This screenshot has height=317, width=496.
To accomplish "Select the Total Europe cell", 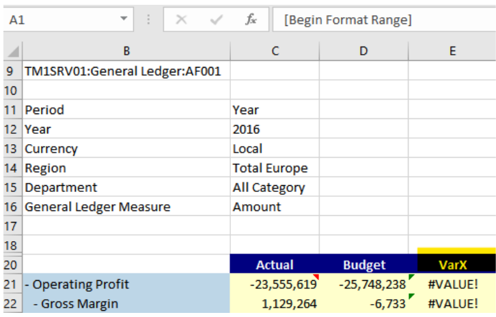I will click(x=275, y=167).
